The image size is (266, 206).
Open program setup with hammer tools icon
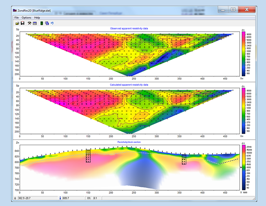pyautogui.click(x=29, y=23)
